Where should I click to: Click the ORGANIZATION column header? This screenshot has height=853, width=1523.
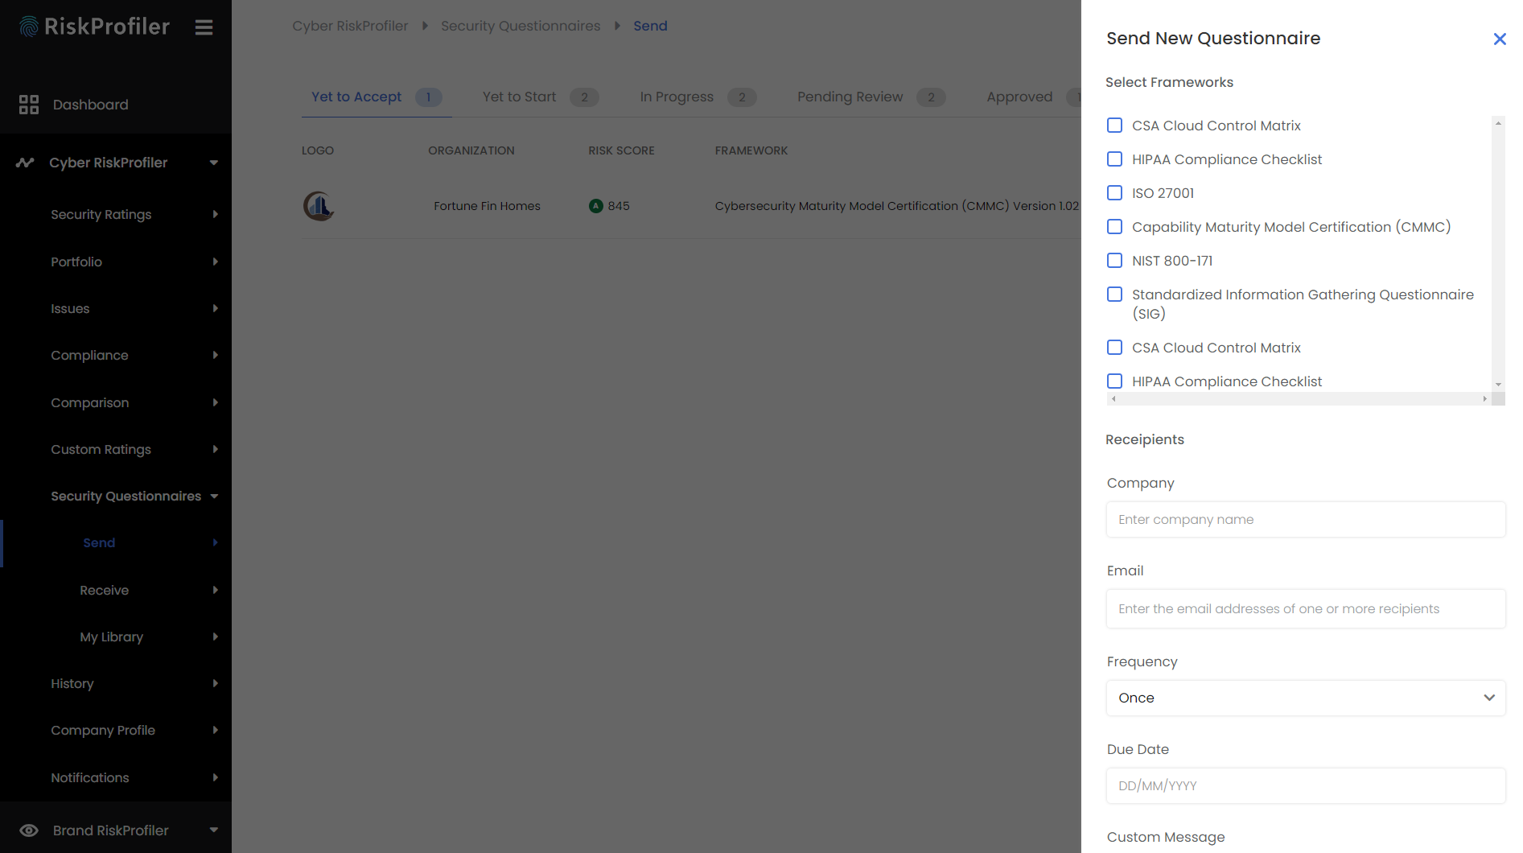(x=471, y=150)
